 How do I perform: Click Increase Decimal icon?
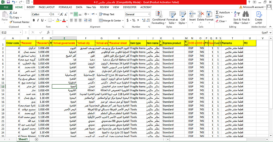click(x=144, y=20)
